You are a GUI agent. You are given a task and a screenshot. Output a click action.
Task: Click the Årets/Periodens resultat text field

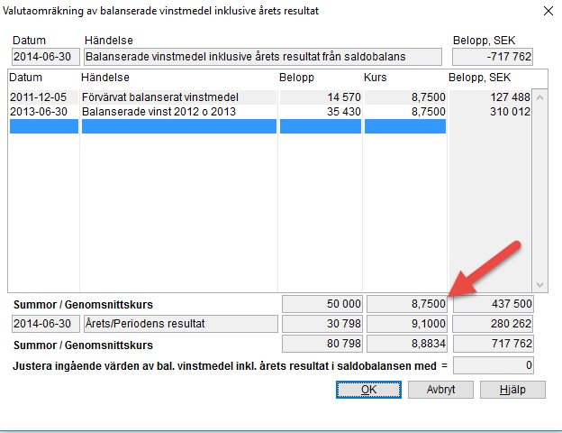[x=180, y=324]
